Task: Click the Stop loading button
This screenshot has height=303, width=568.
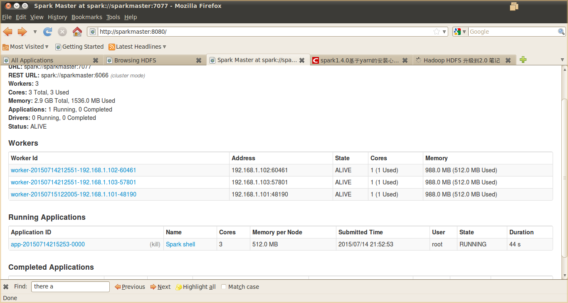Action: 62,32
